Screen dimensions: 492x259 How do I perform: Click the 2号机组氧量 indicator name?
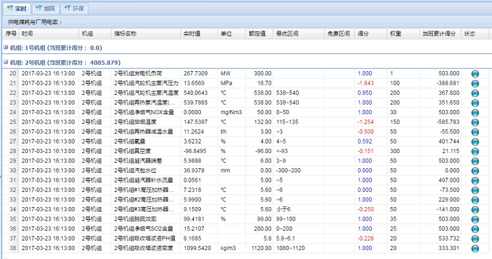point(130,141)
